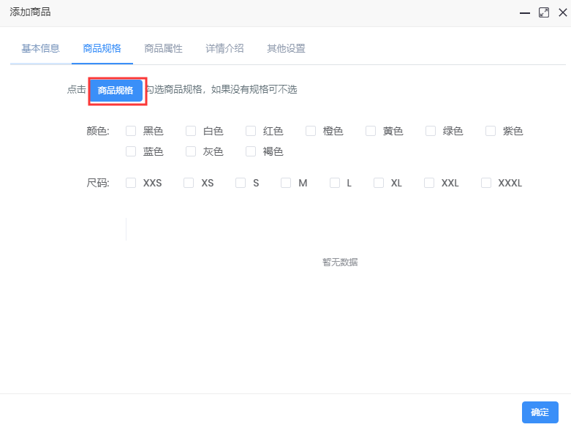The height and width of the screenshot is (427, 571).
Task: Enable the 紫色 color checkbox
Action: pyautogui.click(x=491, y=131)
